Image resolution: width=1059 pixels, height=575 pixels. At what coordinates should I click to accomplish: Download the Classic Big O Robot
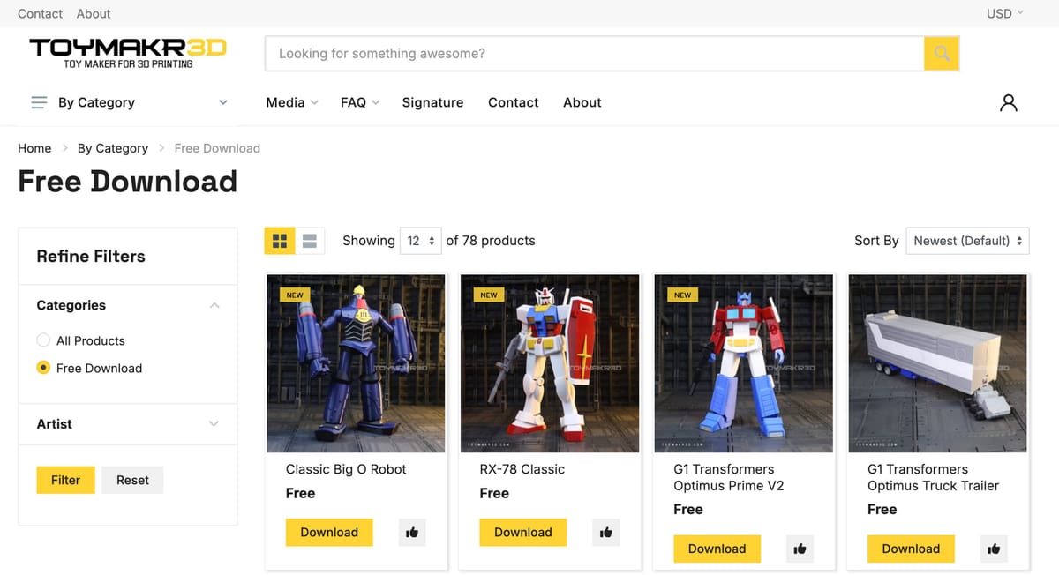tap(329, 533)
